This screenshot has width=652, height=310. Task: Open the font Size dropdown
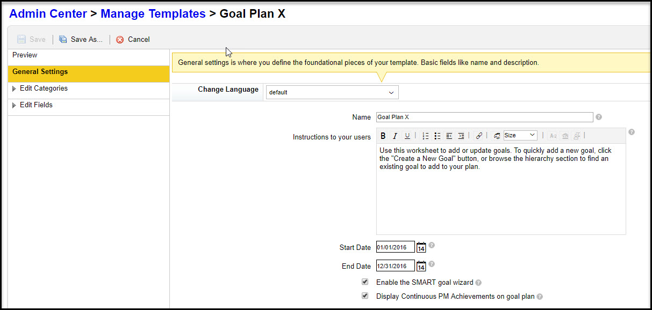point(520,135)
